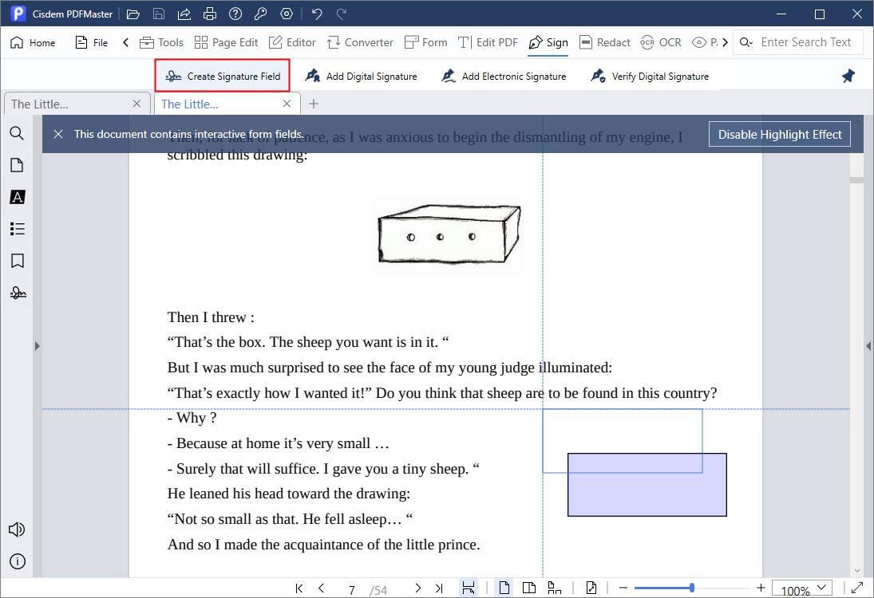Open the outline list panel
This screenshot has height=598, width=874.
18,229
